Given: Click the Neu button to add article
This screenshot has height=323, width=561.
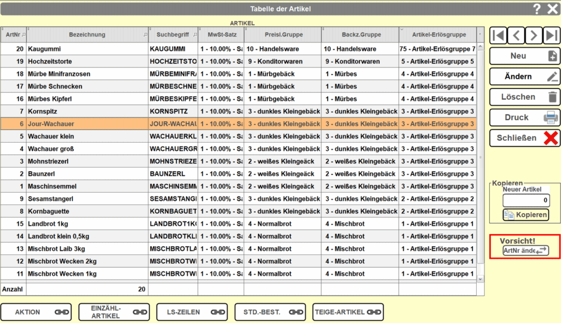Looking at the screenshot, I should (x=525, y=56).
